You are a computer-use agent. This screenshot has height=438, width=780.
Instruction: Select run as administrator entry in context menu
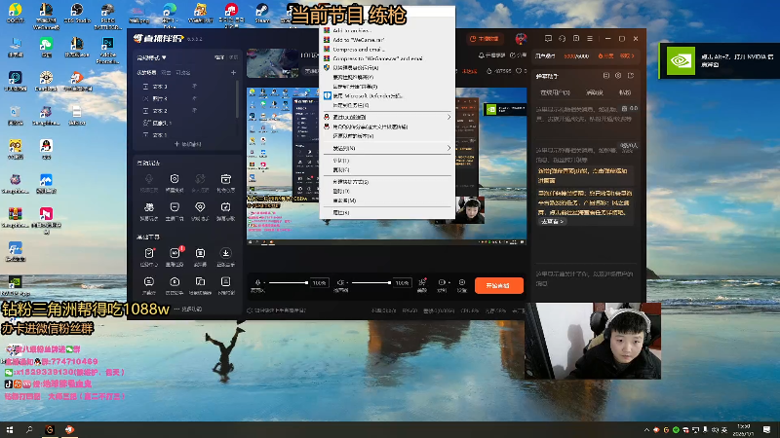click(x=387, y=67)
